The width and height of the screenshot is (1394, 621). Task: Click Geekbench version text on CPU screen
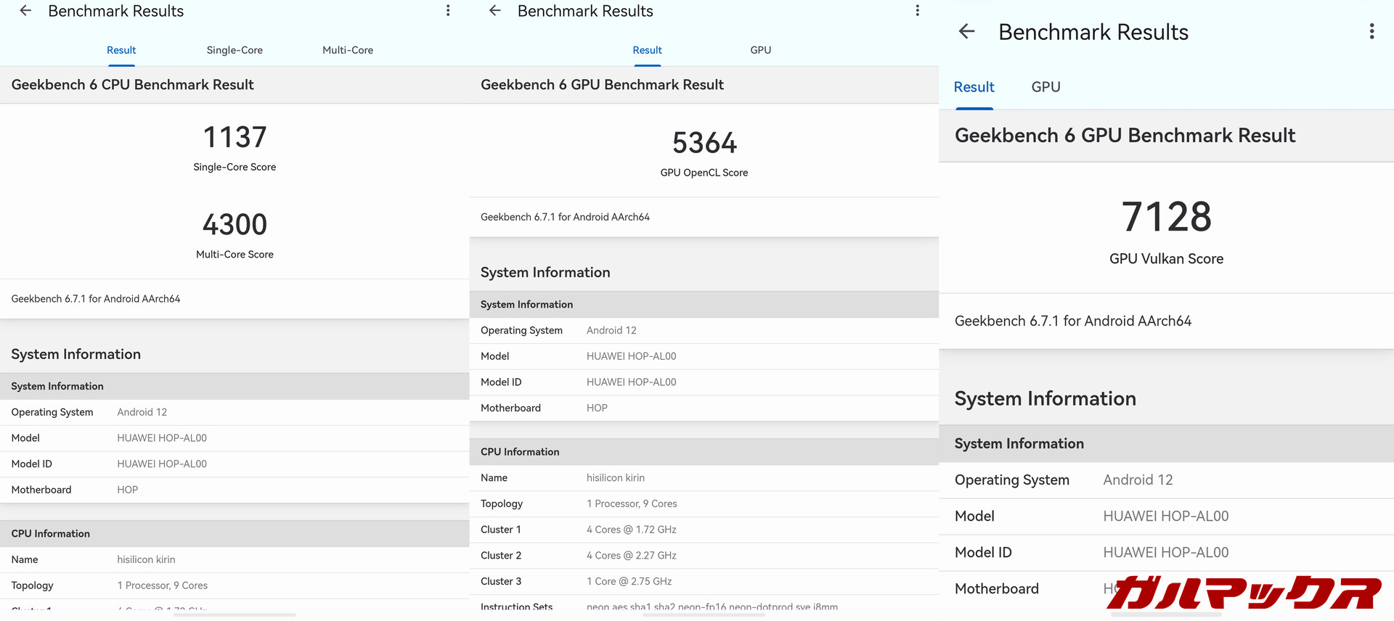96,299
